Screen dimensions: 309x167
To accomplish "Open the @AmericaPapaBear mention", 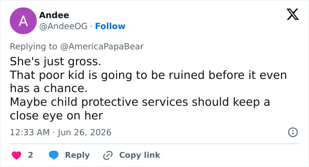I will [x=102, y=47].
